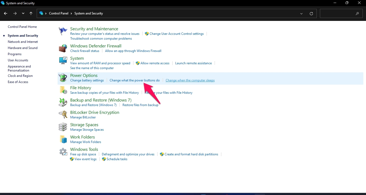This screenshot has height=195, width=366.
Task: Click Allow an app through Windows Firewall
Action: click(x=133, y=51)
